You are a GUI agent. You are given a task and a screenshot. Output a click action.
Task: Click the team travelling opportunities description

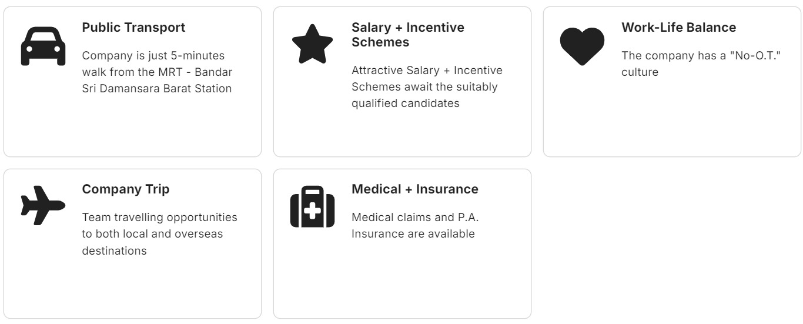(x=159, y=234)
